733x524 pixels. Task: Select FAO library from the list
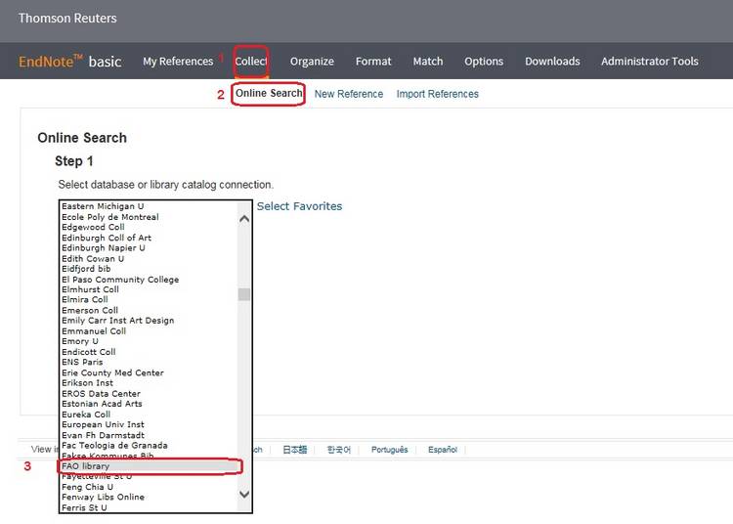point(86,466)
